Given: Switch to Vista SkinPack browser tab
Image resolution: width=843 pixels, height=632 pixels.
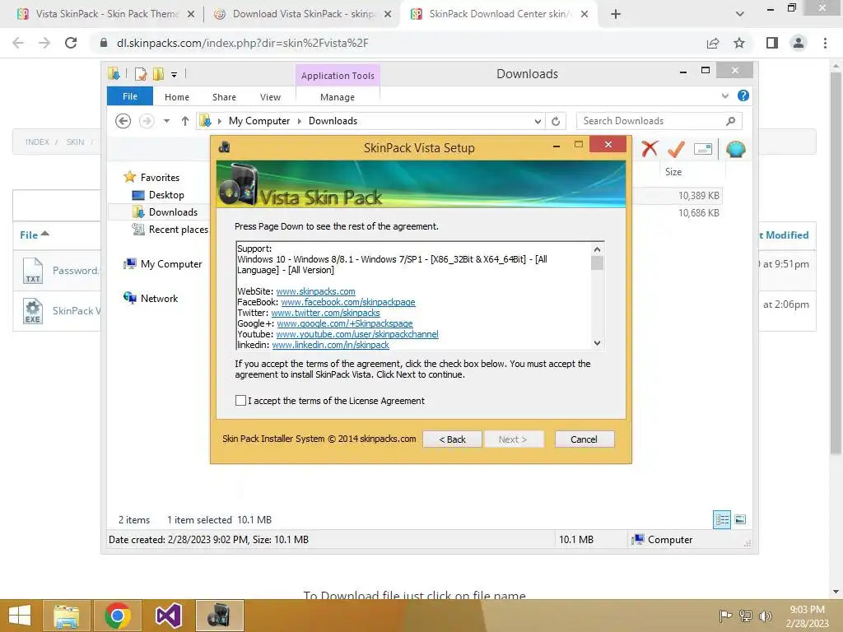Looking at the screenshot, I should coord(106,14).
